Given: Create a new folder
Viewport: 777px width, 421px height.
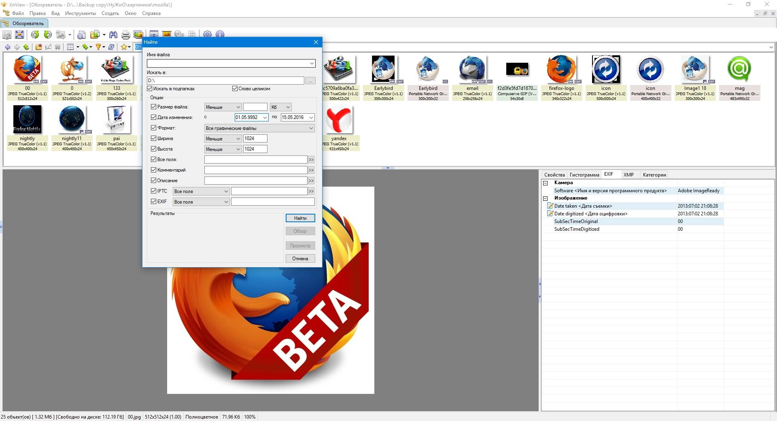Looking at the screenshot, I should pos(38,47).
